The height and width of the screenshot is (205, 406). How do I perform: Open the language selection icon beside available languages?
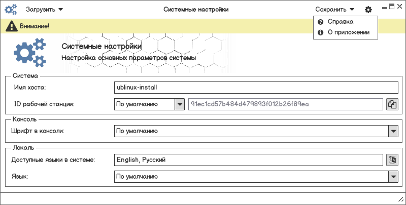(x=392, y=160)
